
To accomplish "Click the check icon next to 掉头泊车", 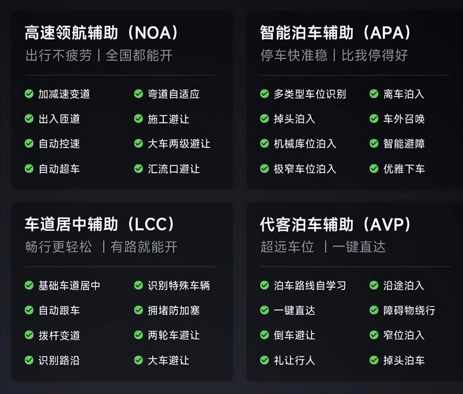I will 374,360.
